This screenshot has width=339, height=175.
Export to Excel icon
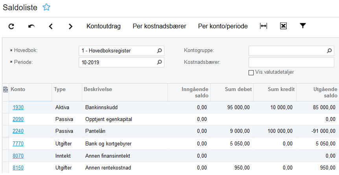point(283,26)
